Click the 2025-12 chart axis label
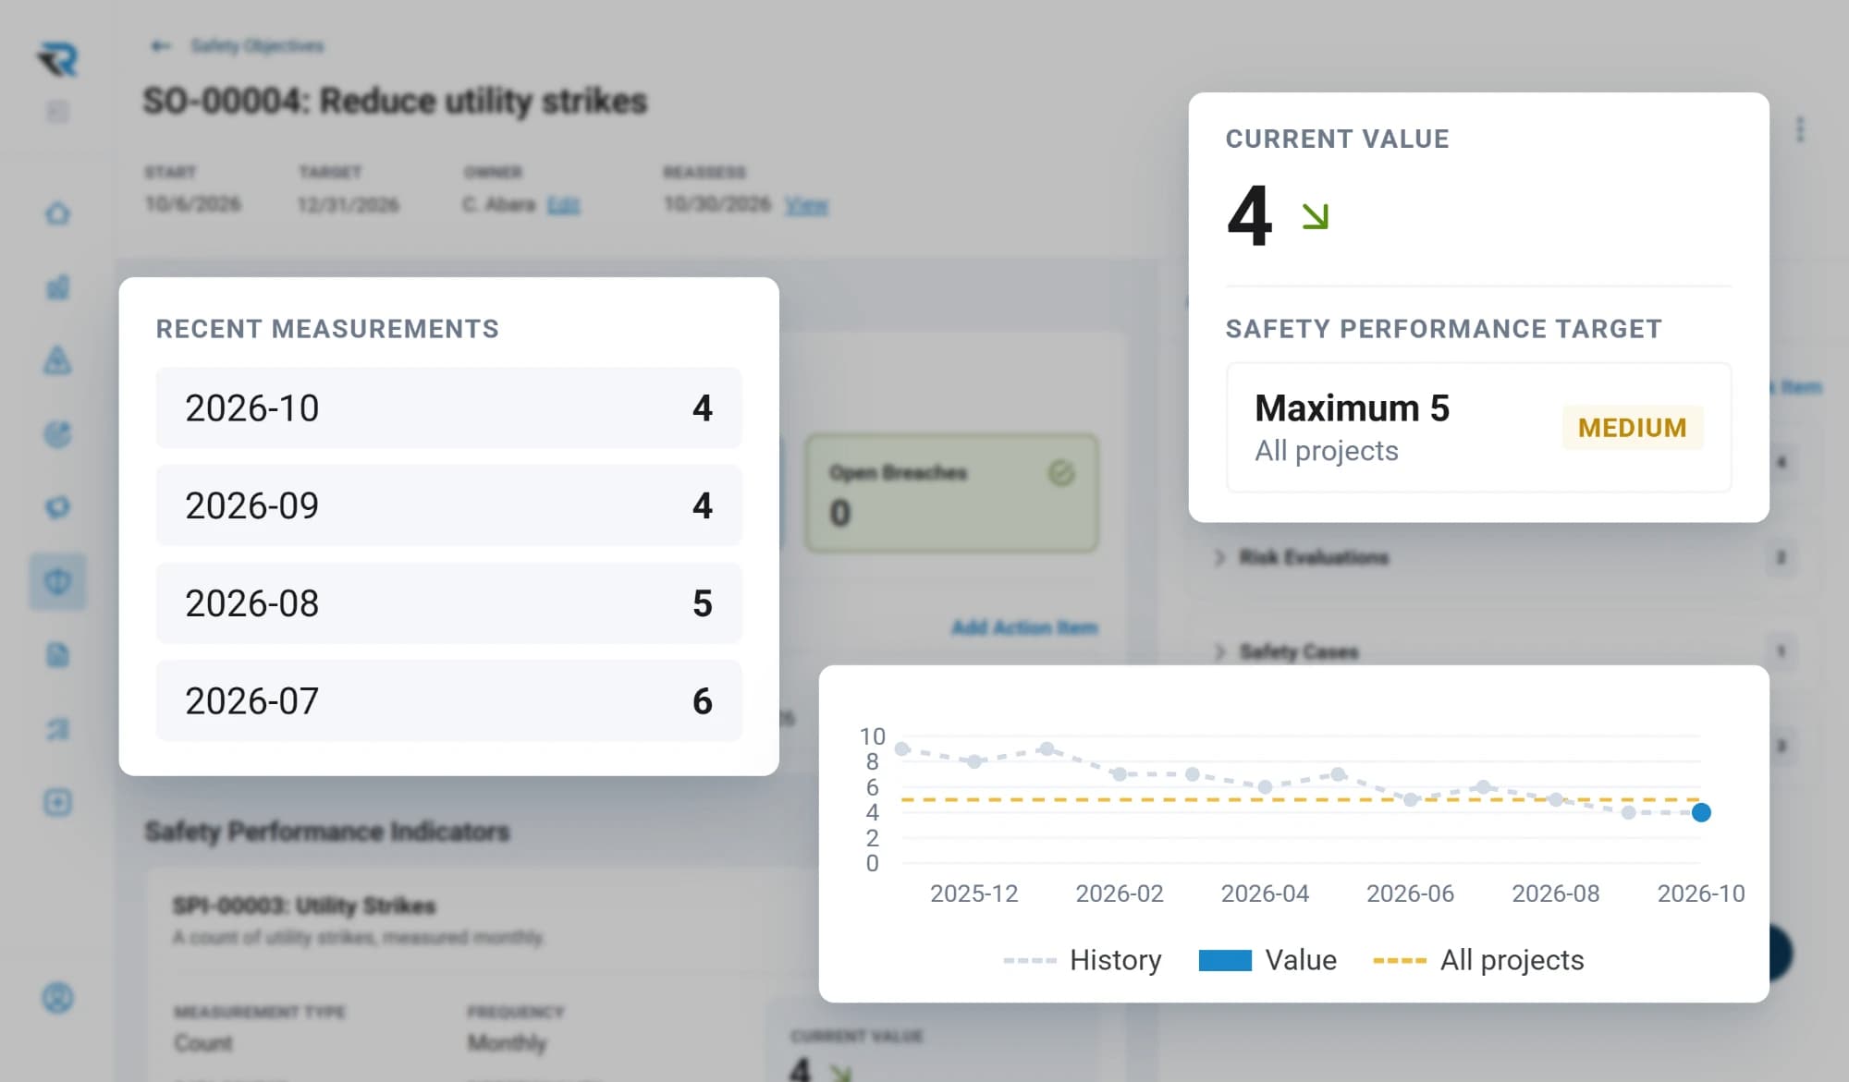 click(x=973, y=894)
